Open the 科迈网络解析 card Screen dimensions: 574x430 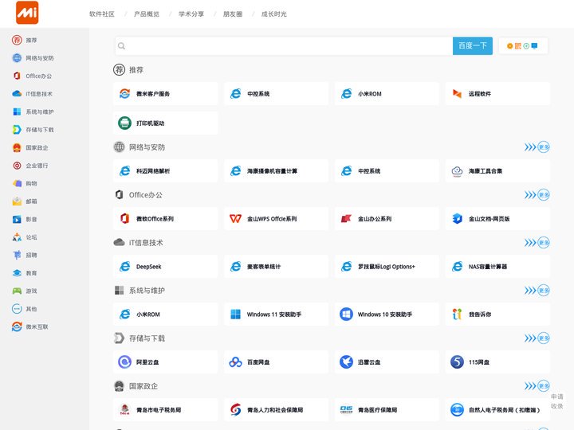[x=166, y=170]
